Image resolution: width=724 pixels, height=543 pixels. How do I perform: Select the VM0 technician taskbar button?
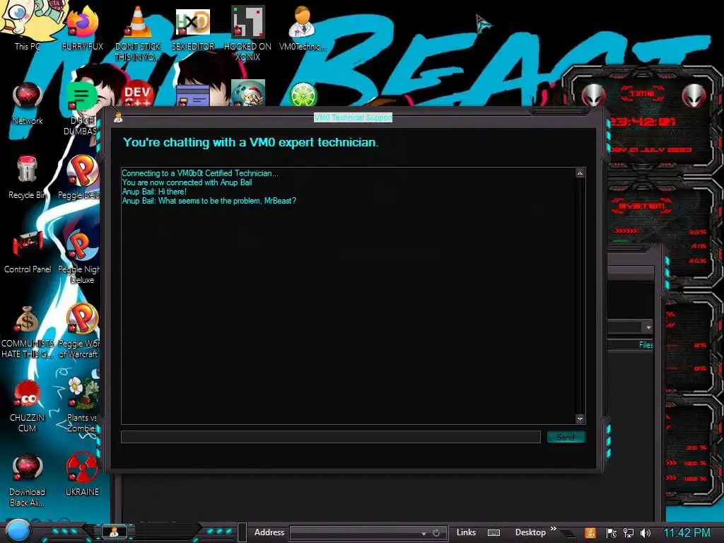(114, 532)
